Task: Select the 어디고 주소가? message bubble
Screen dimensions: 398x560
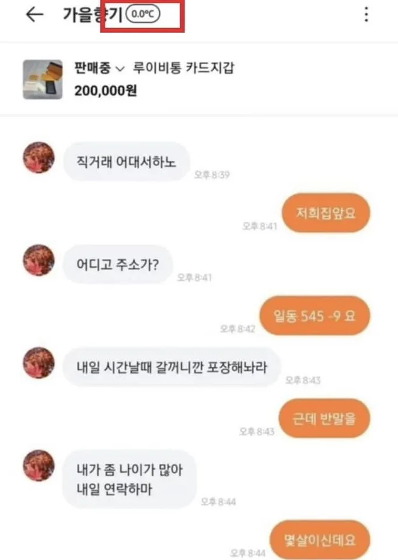Action: pos(117,265)
